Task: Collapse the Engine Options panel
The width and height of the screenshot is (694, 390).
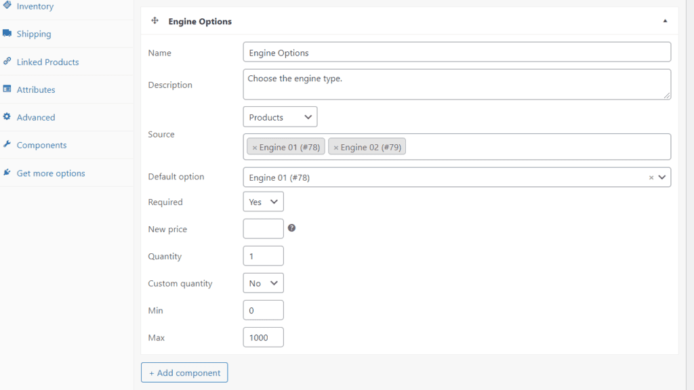Action: click(x=665, y=21)
